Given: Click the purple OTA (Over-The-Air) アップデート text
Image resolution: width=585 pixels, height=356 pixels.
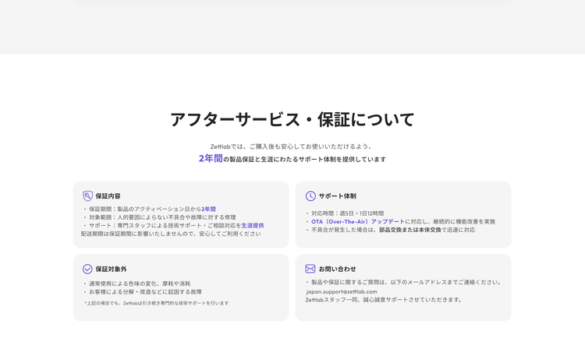Looking at the screenshot, I should pos(357,221).
